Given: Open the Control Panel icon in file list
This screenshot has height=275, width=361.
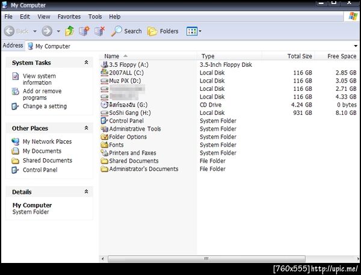Looking at the screenshot, I should pyautogui.click(x=104, y=121).
